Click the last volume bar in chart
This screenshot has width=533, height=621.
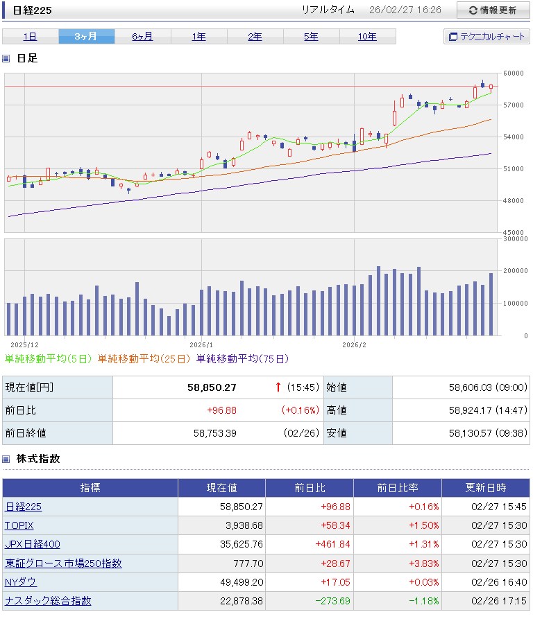tap(491, 304)
